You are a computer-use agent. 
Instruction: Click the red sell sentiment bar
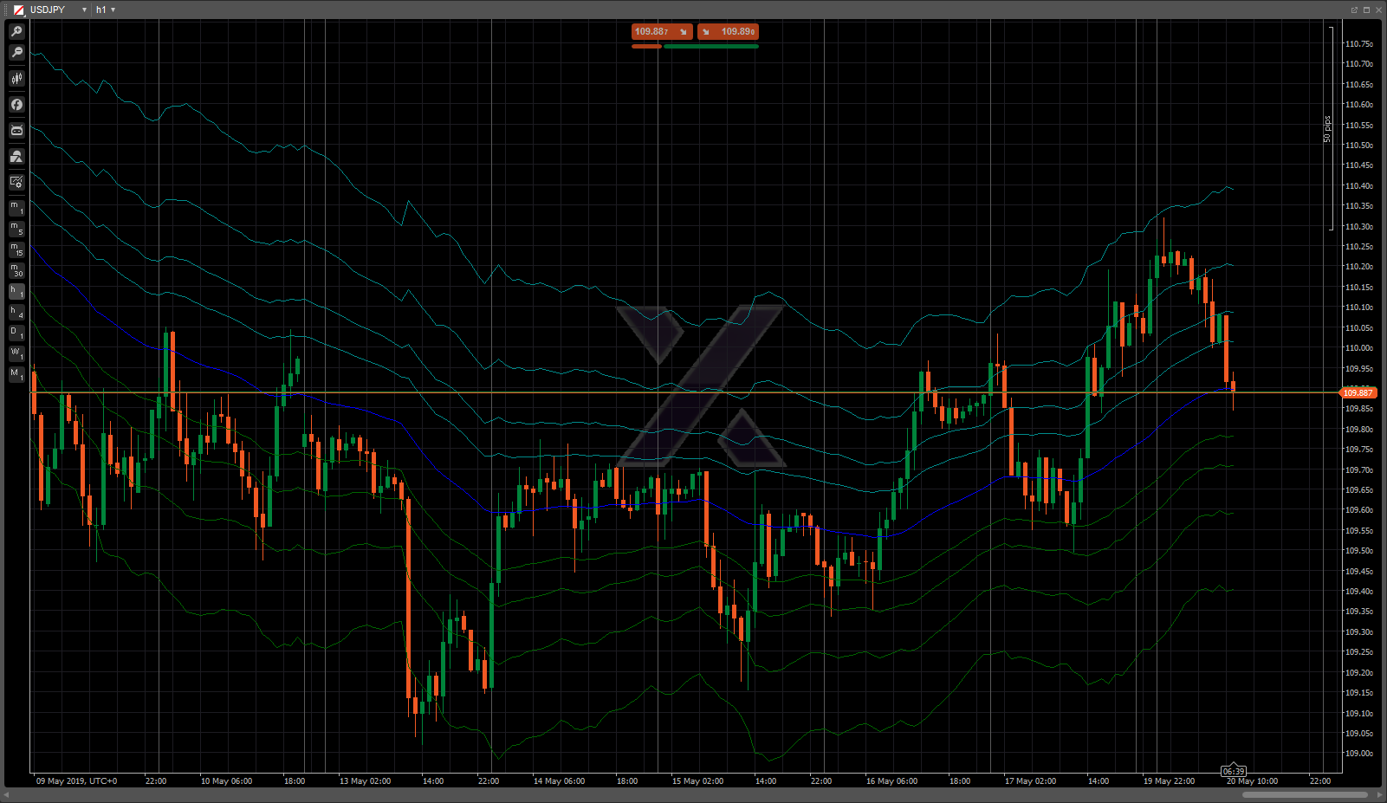point(646,46)
